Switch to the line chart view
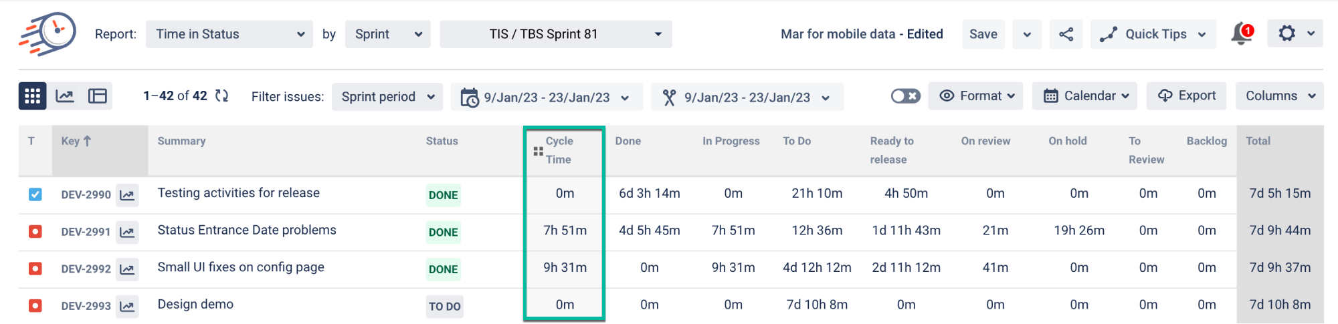Screen dimensions: 1338x324 65,96
